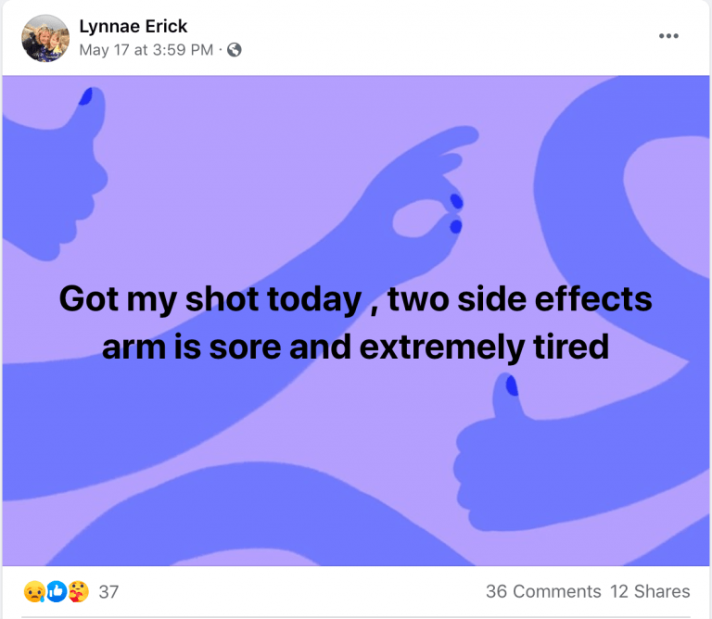Click the large curved arm illustration at right

pos(593,185)
